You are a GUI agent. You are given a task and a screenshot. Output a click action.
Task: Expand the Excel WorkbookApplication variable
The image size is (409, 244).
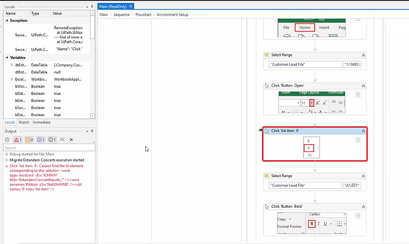(12, 79)
